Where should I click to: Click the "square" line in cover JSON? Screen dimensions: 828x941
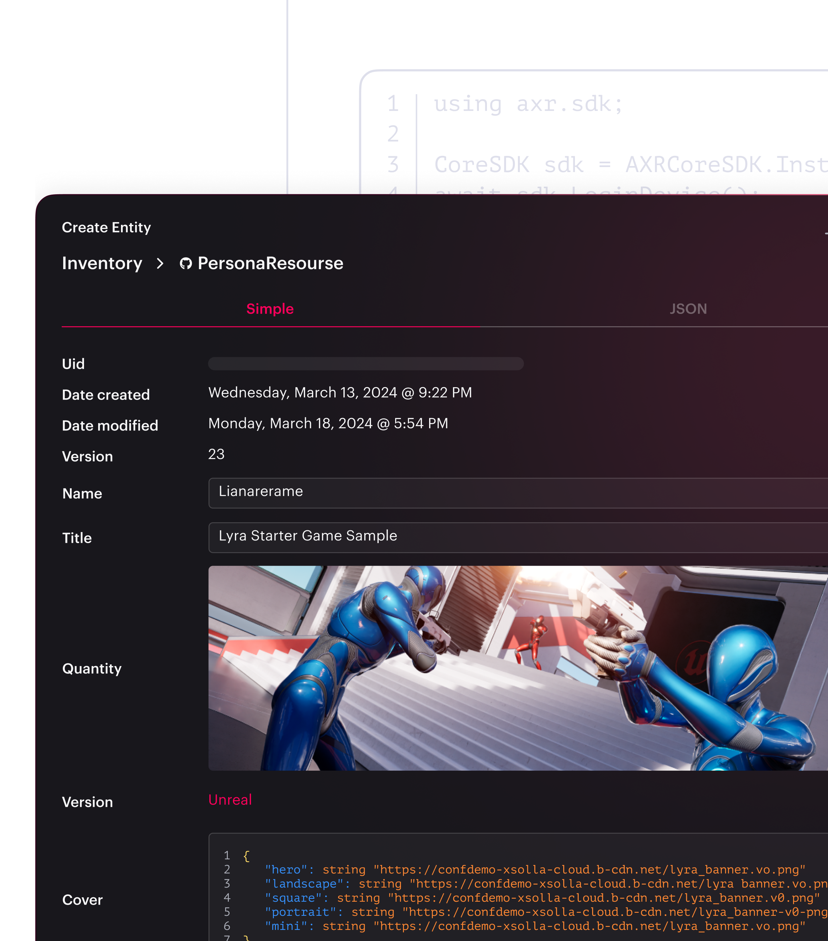point(543,898)
